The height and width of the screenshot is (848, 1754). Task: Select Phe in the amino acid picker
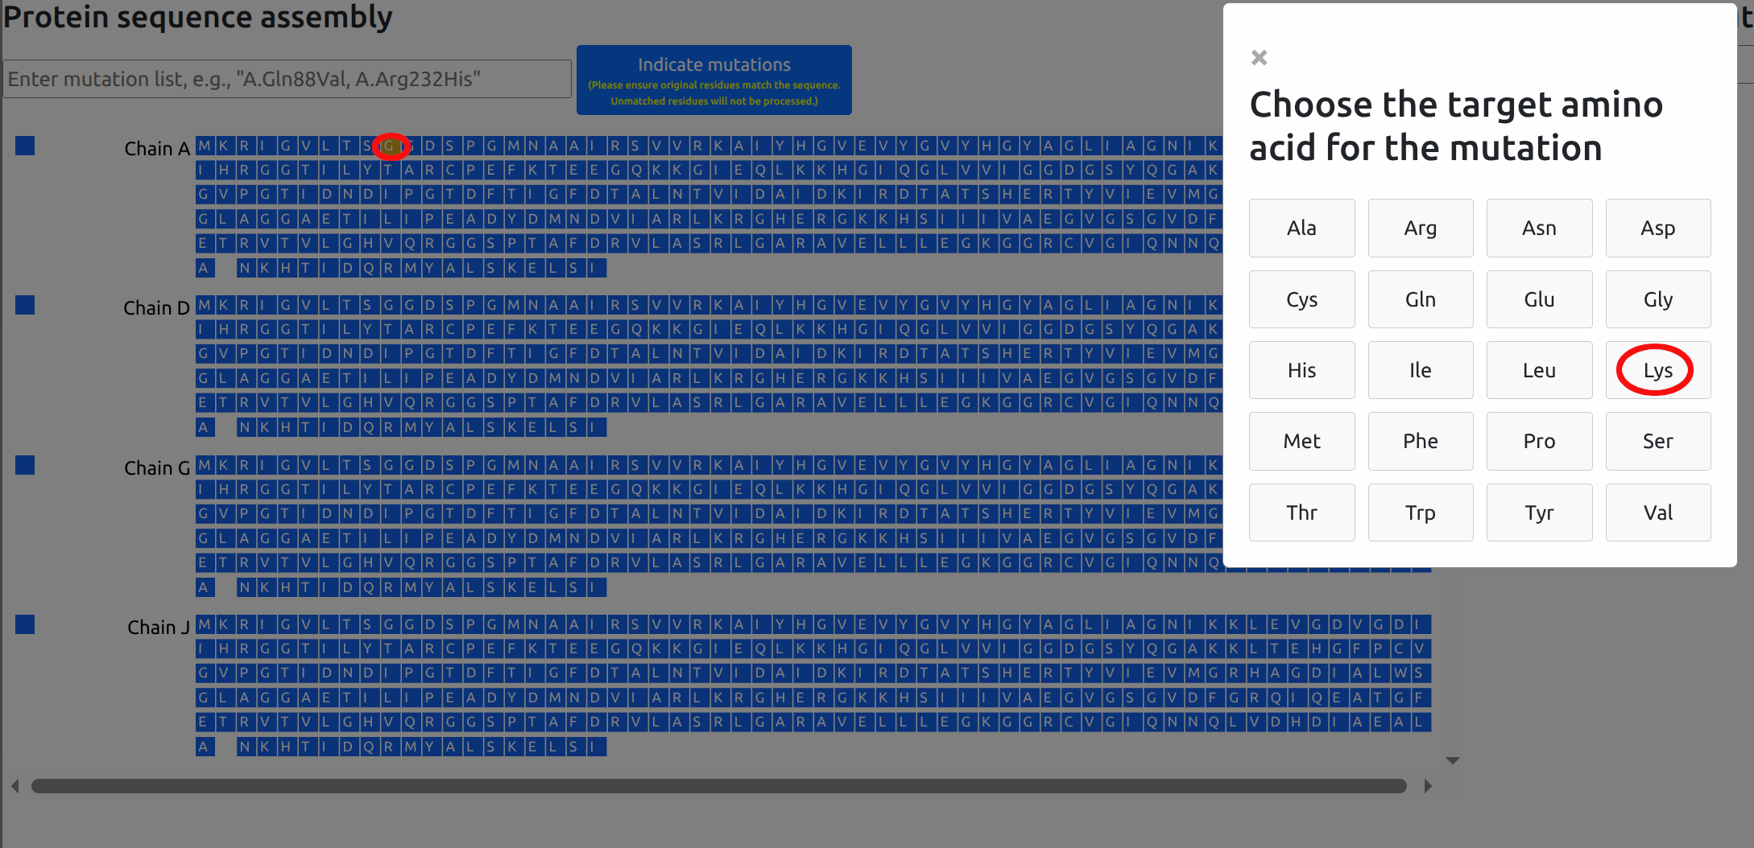pos(1420,441)
